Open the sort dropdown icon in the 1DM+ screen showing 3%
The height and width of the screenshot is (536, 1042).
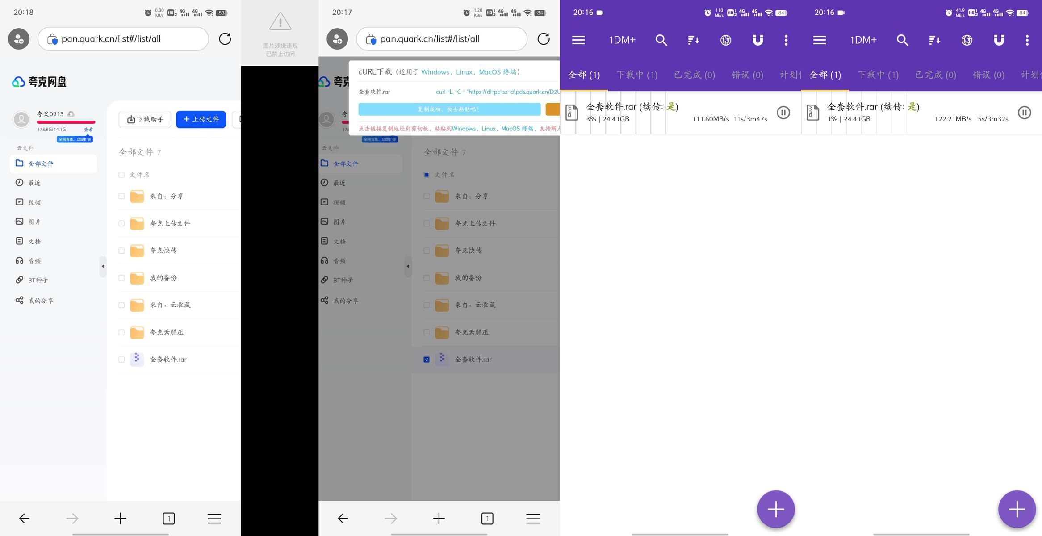pyautogui.click(x=693, y=40)
